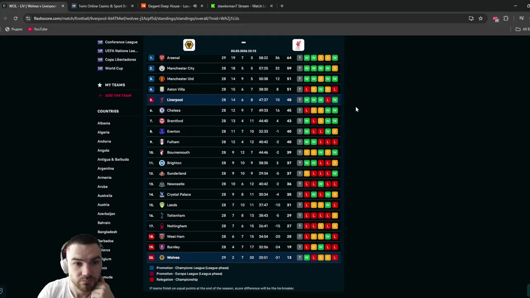This screenshot has height=298, width=530.
Task: Click the Crystal Palace club badge
Action: point(162,195)
